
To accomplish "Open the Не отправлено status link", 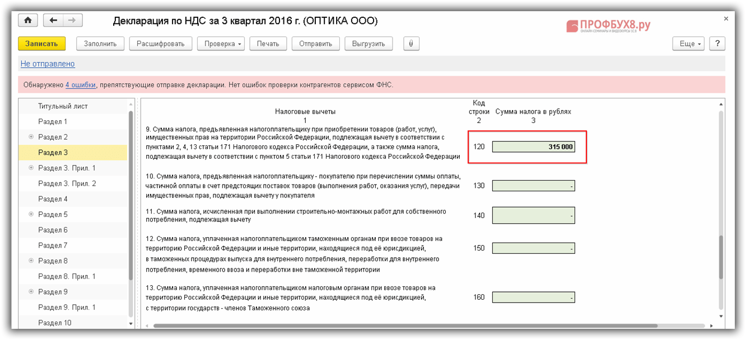I will [48, 64].
